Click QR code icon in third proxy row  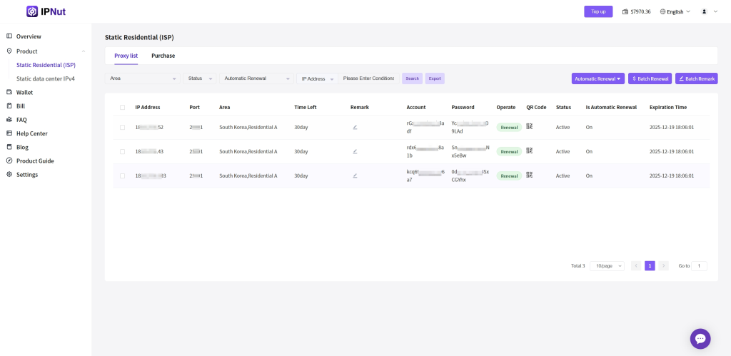[530, 176]
